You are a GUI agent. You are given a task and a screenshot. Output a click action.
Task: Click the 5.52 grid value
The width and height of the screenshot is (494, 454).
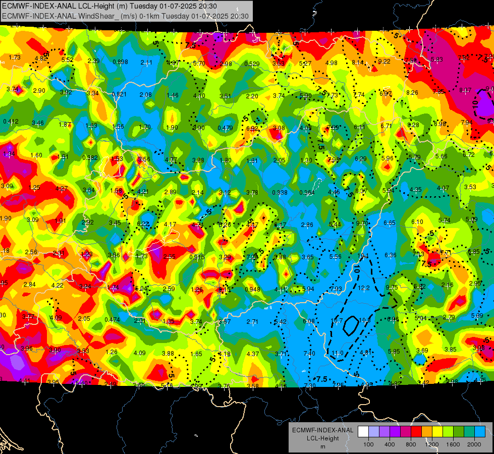click(x=68, y=60)
